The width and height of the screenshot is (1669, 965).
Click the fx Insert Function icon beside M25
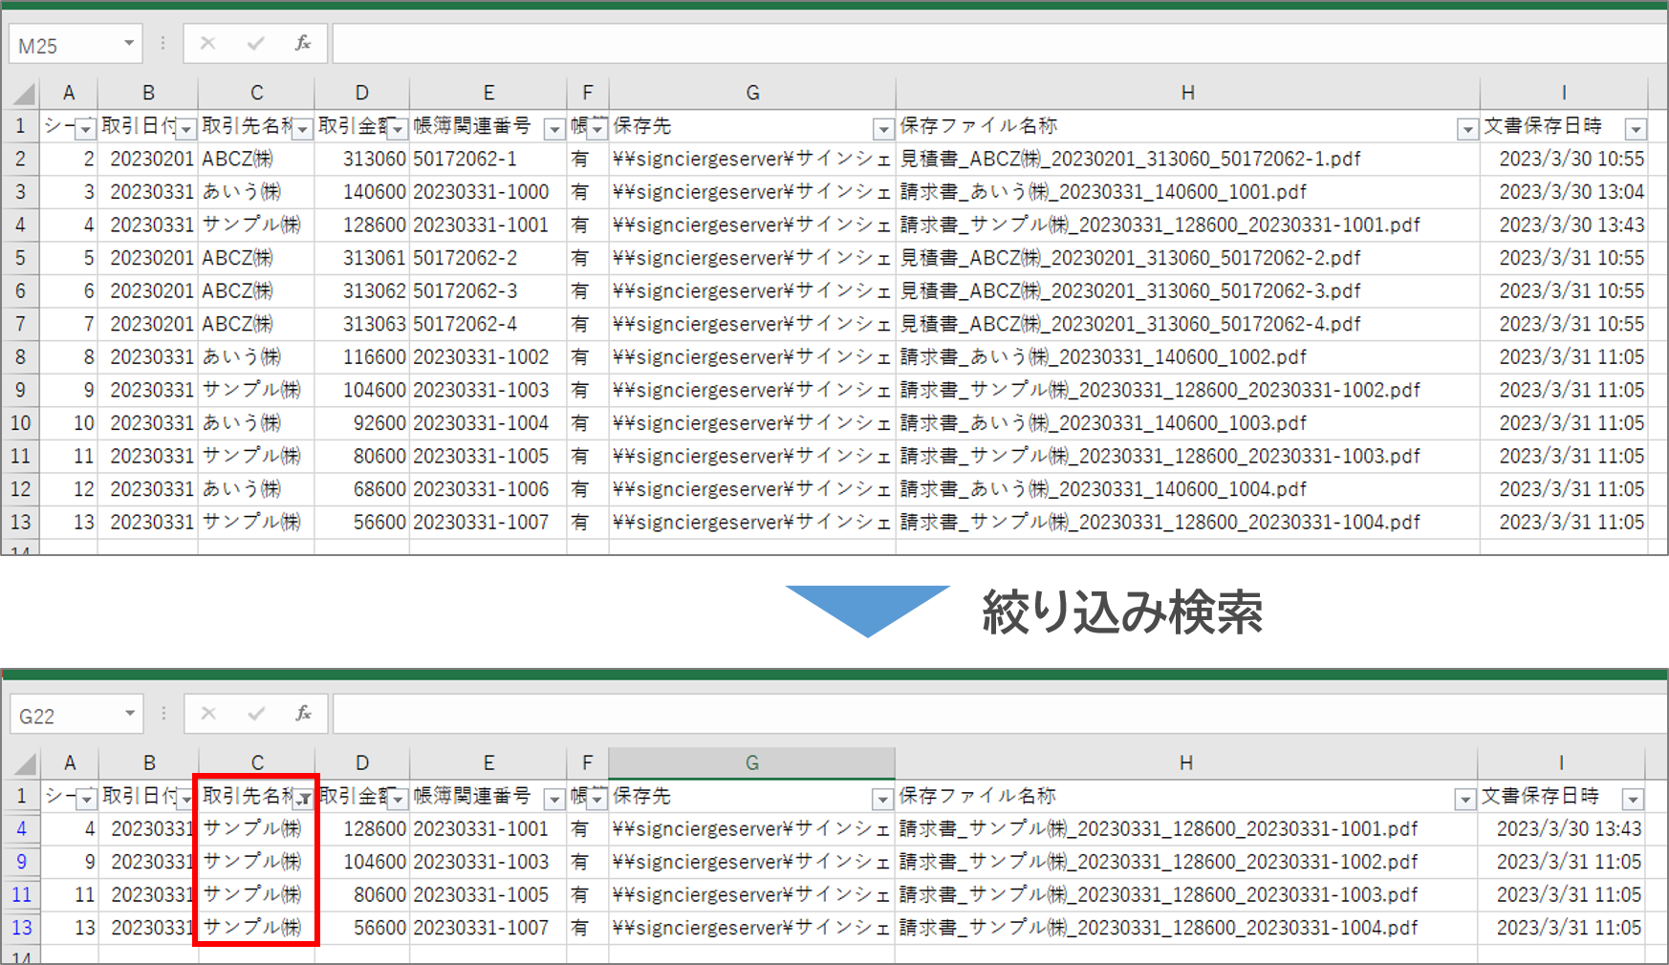point(303,44)
